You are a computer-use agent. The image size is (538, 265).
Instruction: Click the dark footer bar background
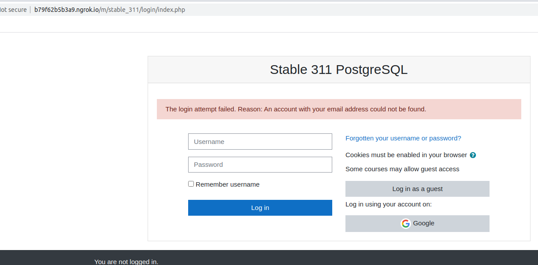(x=308, y=258)
